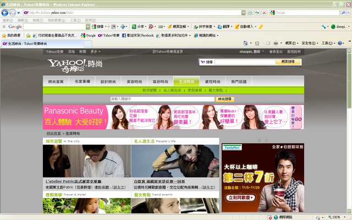
Task: Click the vertical scrollbar thumb
Action: (x=349, y=82)
